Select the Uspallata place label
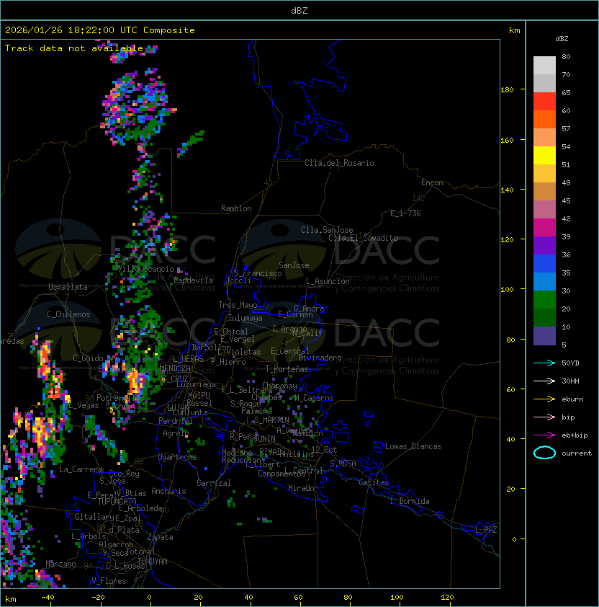The height and width of the screenshot is (607, 599). [68, 287]
